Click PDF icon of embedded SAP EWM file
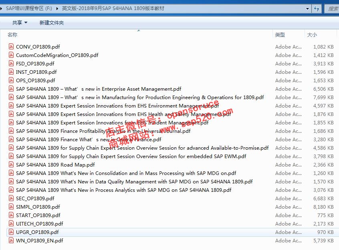The width and height of the screenshot is (339, 250). (11, 156)
